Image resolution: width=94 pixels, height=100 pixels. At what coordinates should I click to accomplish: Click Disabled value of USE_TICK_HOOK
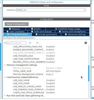(x=50, y=83)
